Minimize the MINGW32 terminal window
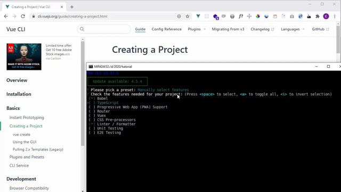341x192 pixels. pyautogui.click(x=316, y=67)
